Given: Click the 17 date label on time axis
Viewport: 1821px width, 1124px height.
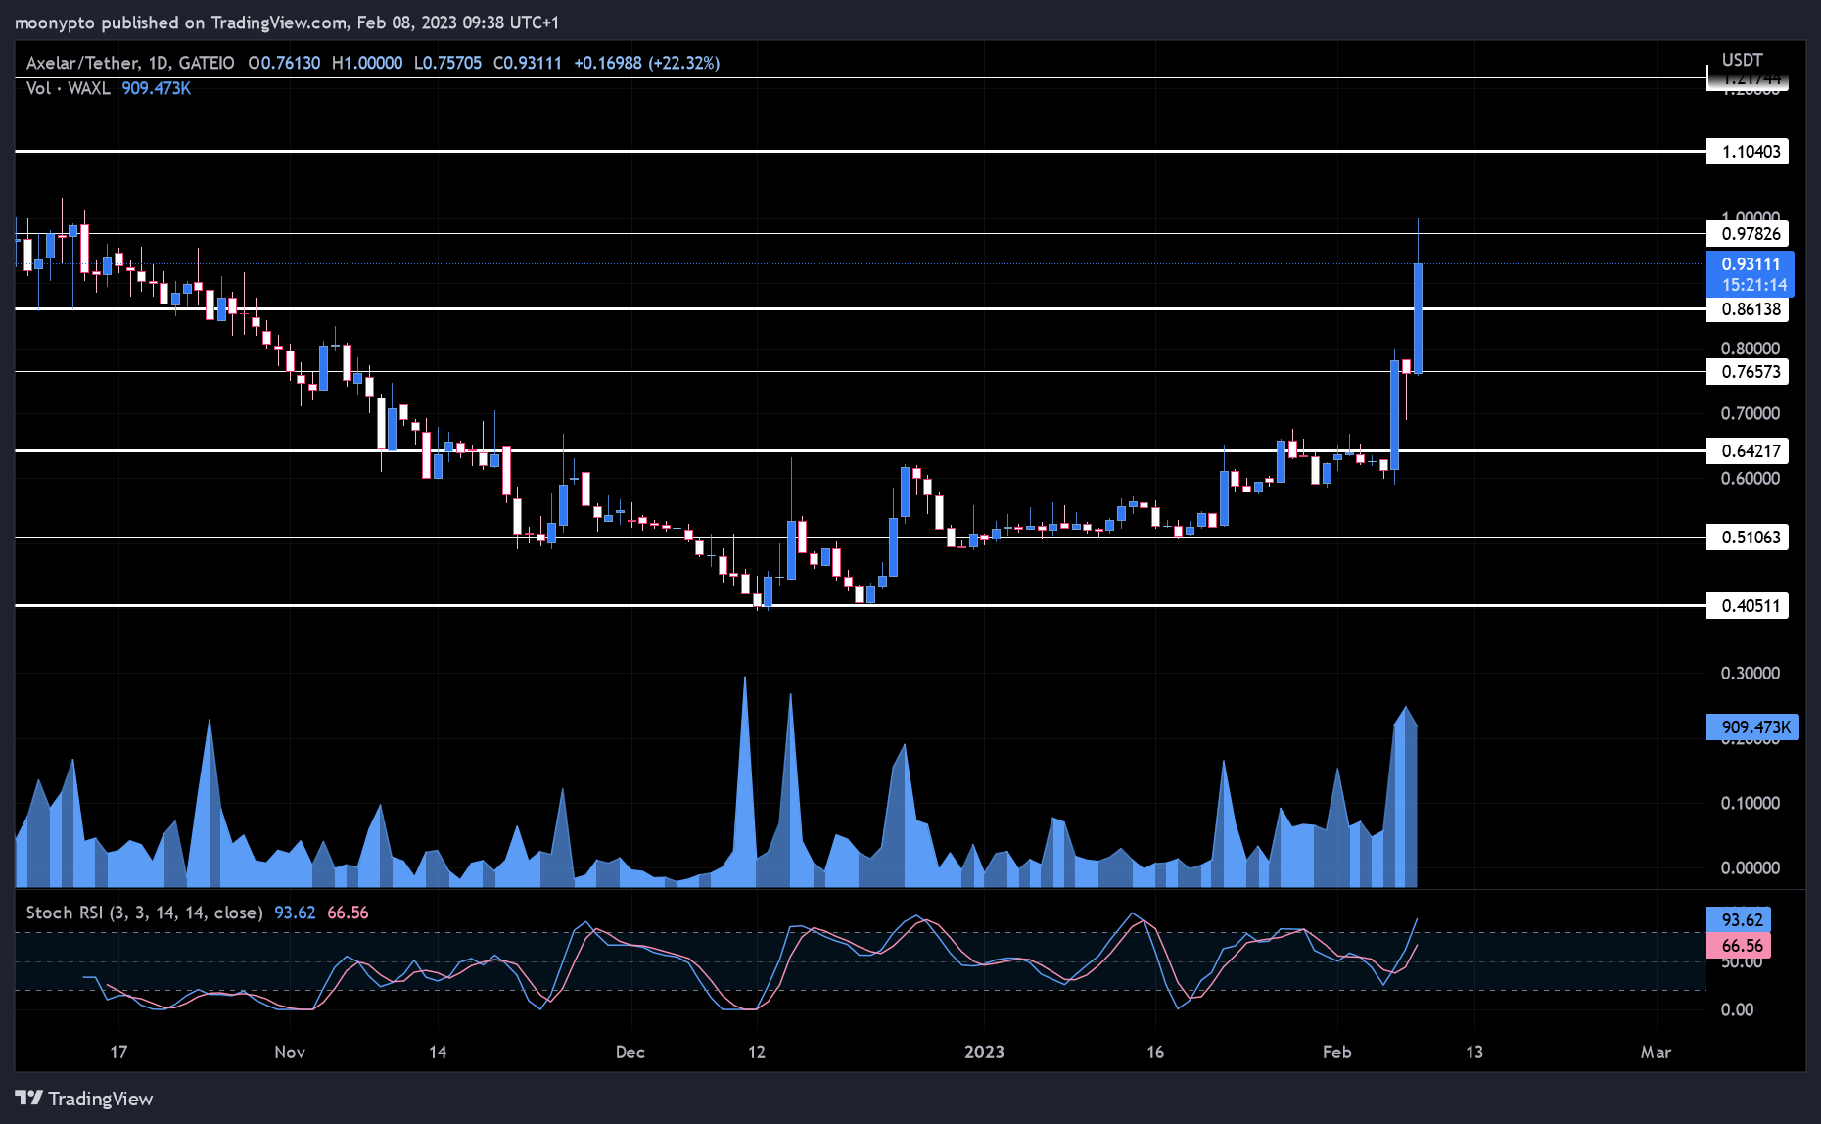Looking at the screenshot, I should click(x=118, y=1053).
